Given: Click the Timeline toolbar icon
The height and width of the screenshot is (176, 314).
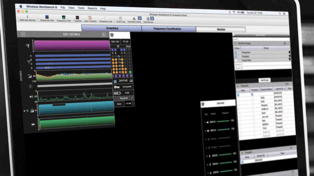Looking at the screenshot, I should (77, 18).
